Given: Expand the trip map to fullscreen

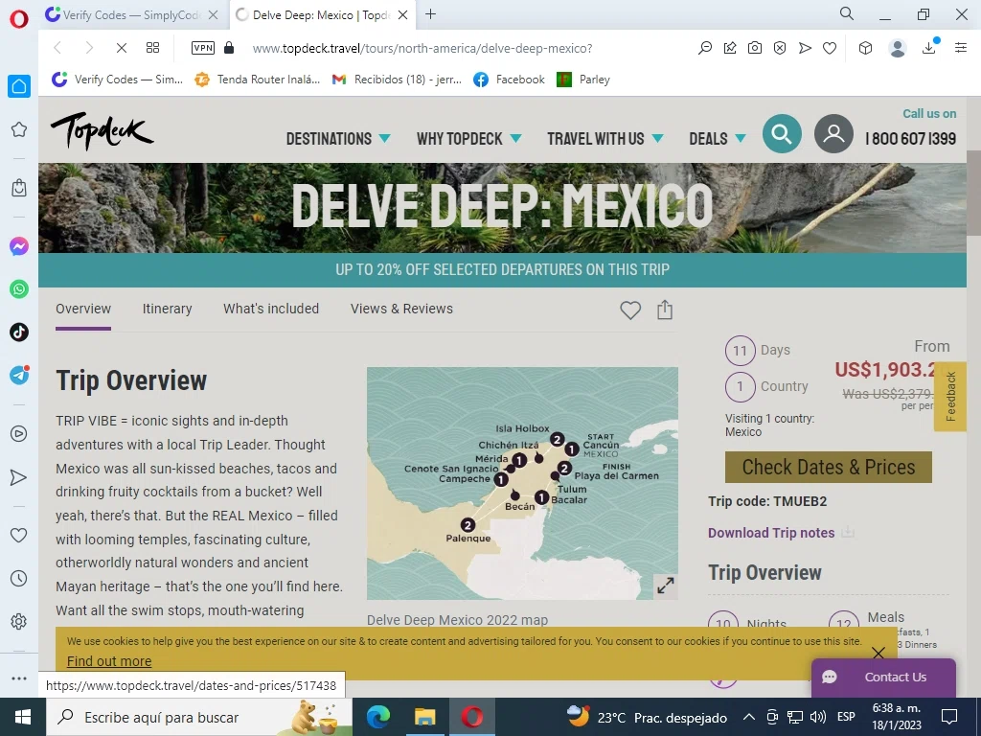Looking at the screenshot, I should pyautogui.click(x=665, y=586).
